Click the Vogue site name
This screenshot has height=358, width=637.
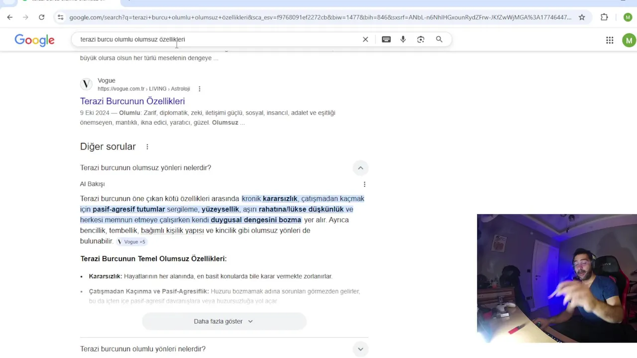pyautogui.click(x=106, y=81)
